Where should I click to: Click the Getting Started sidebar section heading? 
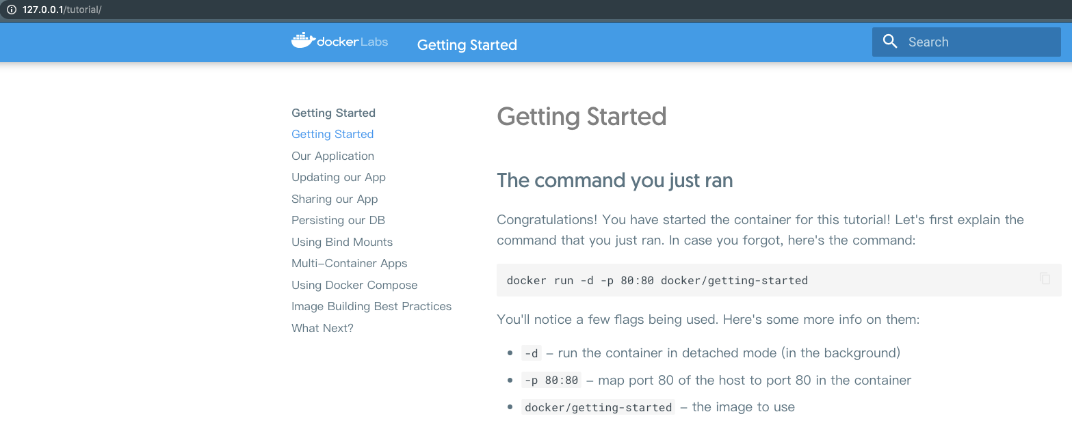333,113
